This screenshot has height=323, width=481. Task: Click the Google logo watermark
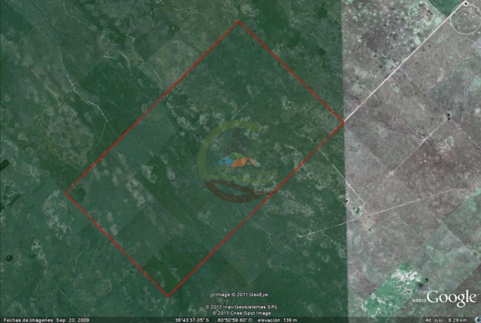[451, 298]
